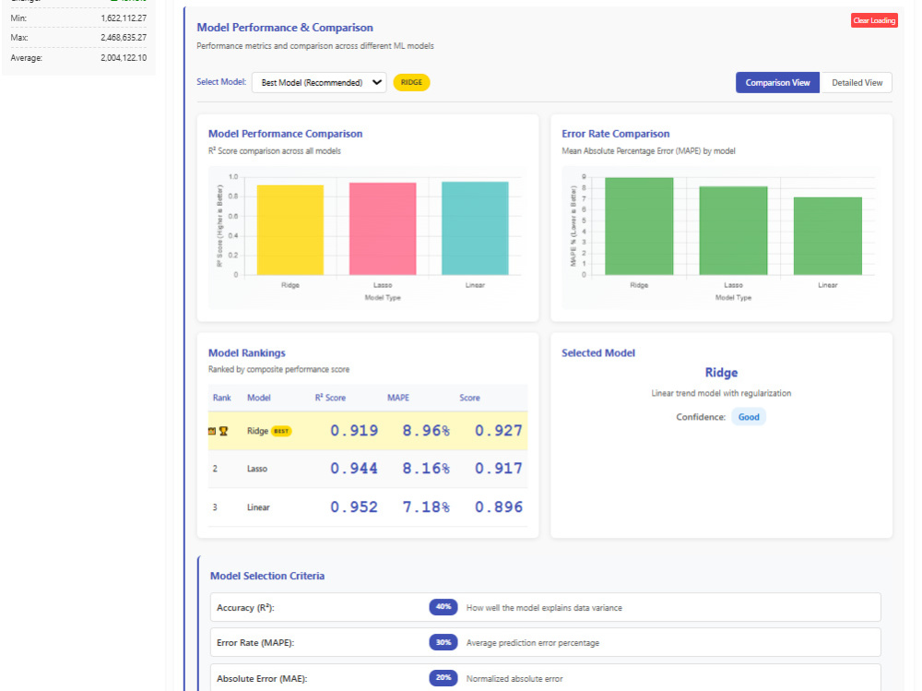Click the 30% weight badge for Error Rate
922x691 pixels.
click(443, 642)
